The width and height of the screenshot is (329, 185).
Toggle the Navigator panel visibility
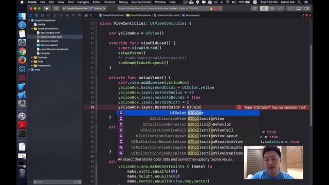290,9
